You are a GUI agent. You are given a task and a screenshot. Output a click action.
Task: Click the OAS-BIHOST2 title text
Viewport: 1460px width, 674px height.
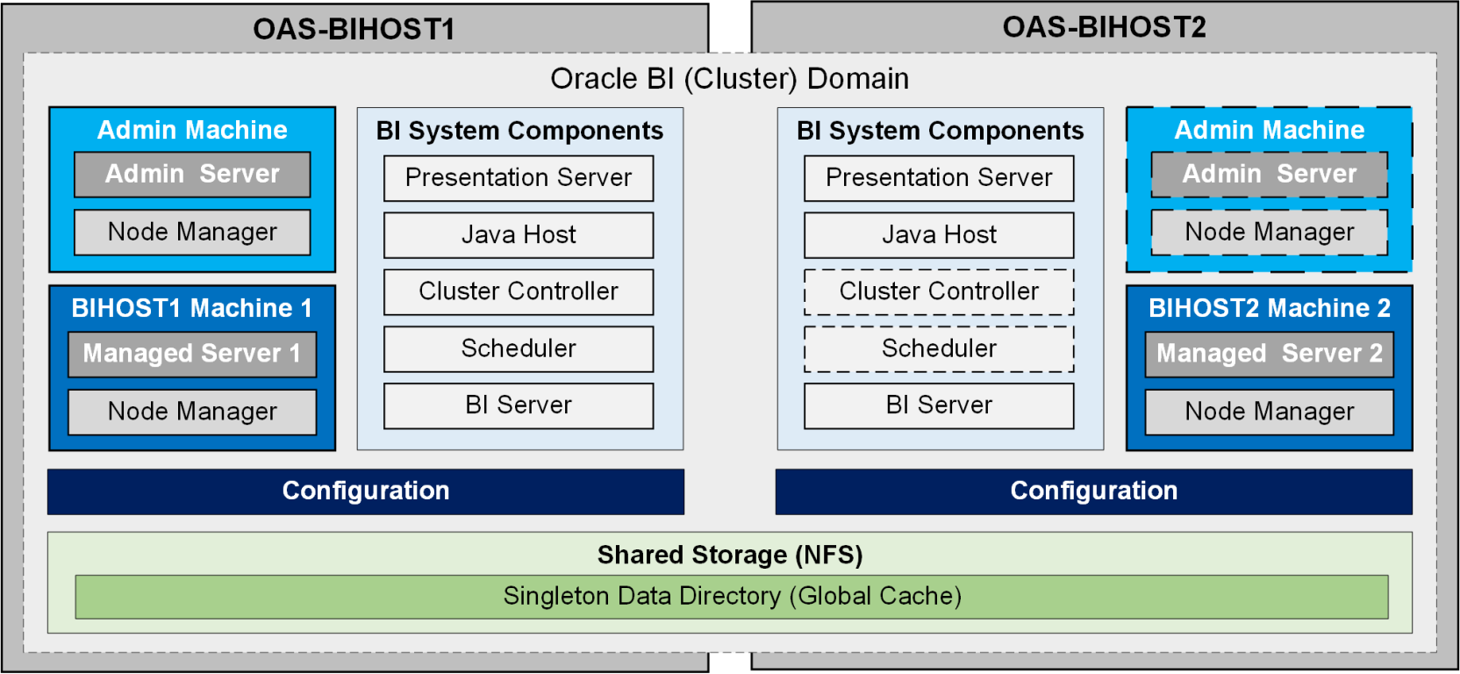coord(1104,27)
